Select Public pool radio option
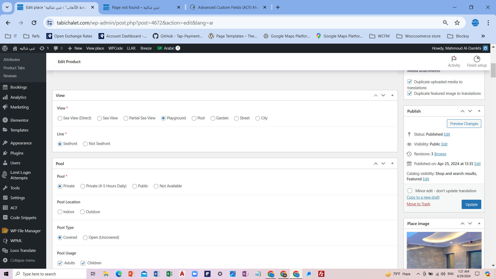The width and height of the screenshot is (496, 279). pos(134,186)
